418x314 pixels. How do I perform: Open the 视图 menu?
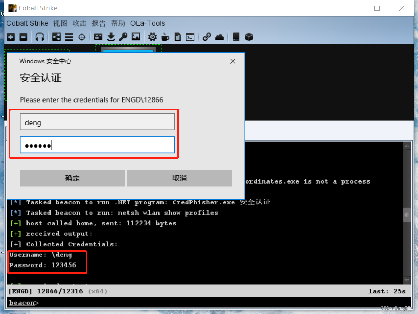coord(60,23)
